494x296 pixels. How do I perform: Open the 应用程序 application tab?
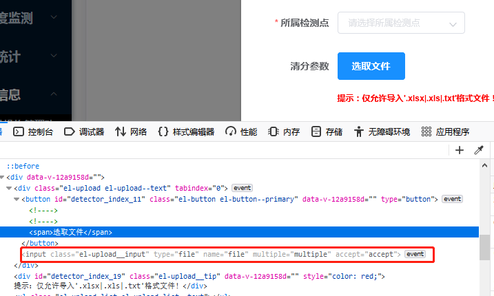[x=446, y=131]
